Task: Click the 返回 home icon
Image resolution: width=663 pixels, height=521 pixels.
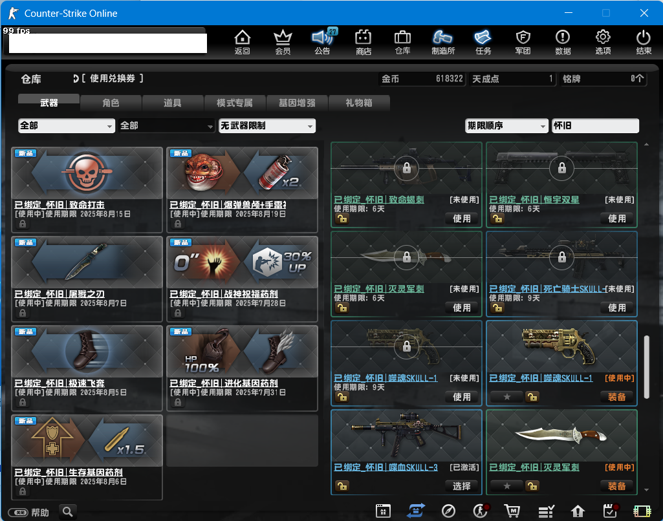Action: (x=243, y=42)
